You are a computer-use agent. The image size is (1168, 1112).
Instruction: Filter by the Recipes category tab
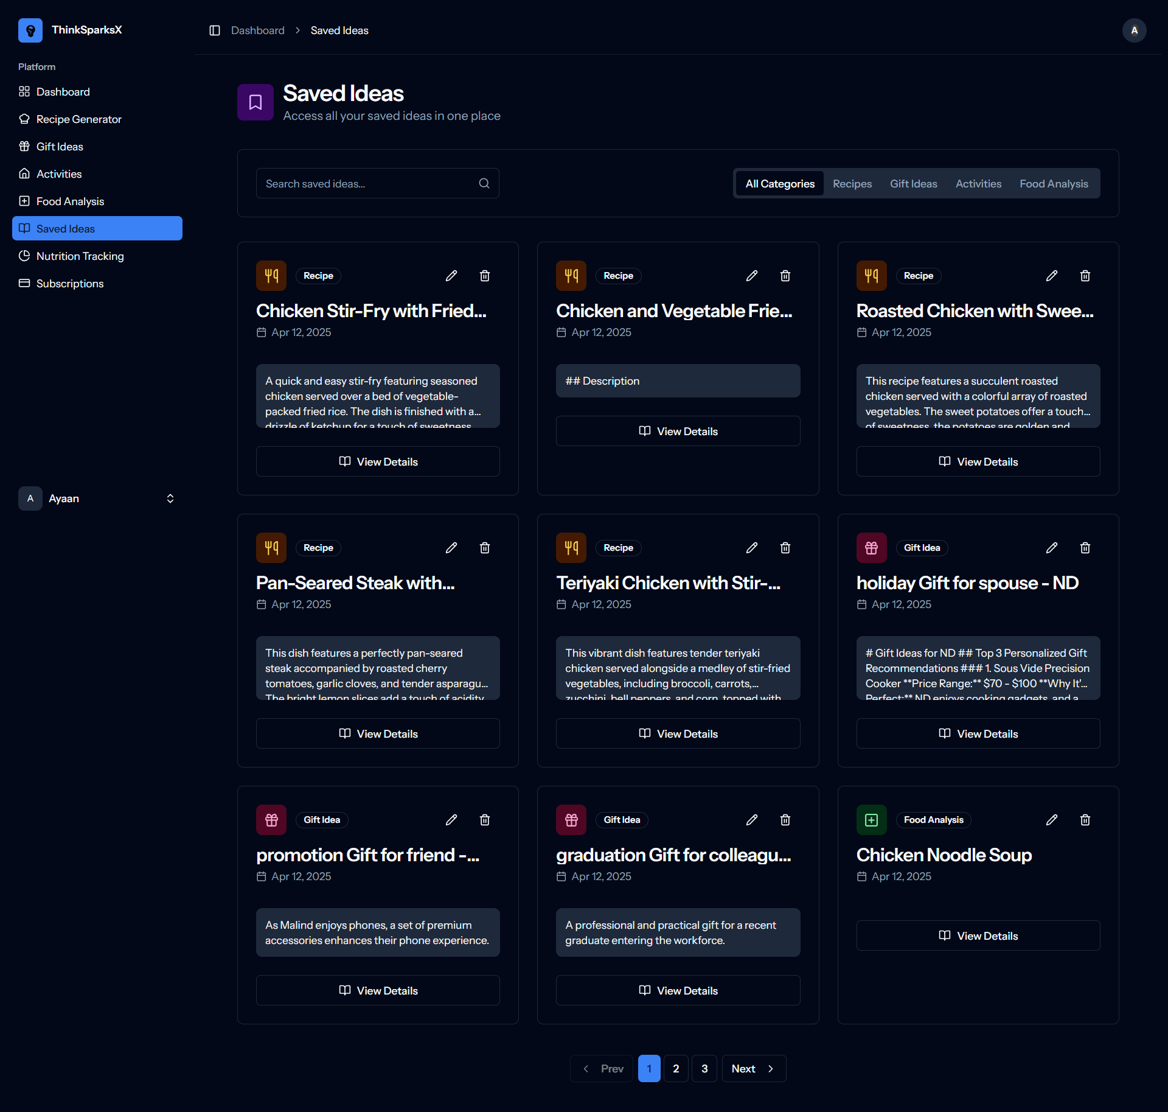coord(852,184)
